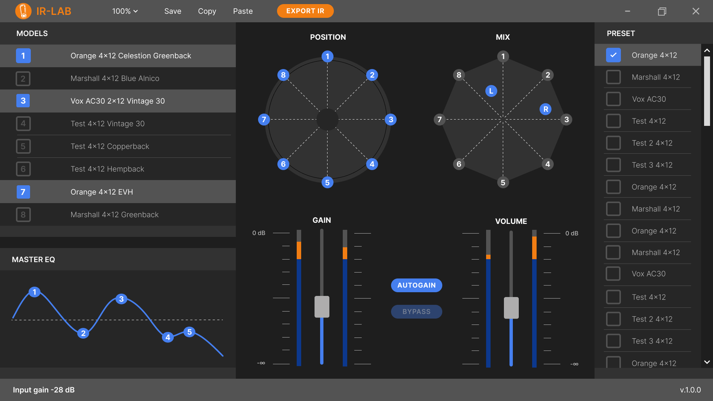This screenshot has width=713, height=401.
Task: Select microphone position 2 in the POSITION circle
Action: coord(372,75)
